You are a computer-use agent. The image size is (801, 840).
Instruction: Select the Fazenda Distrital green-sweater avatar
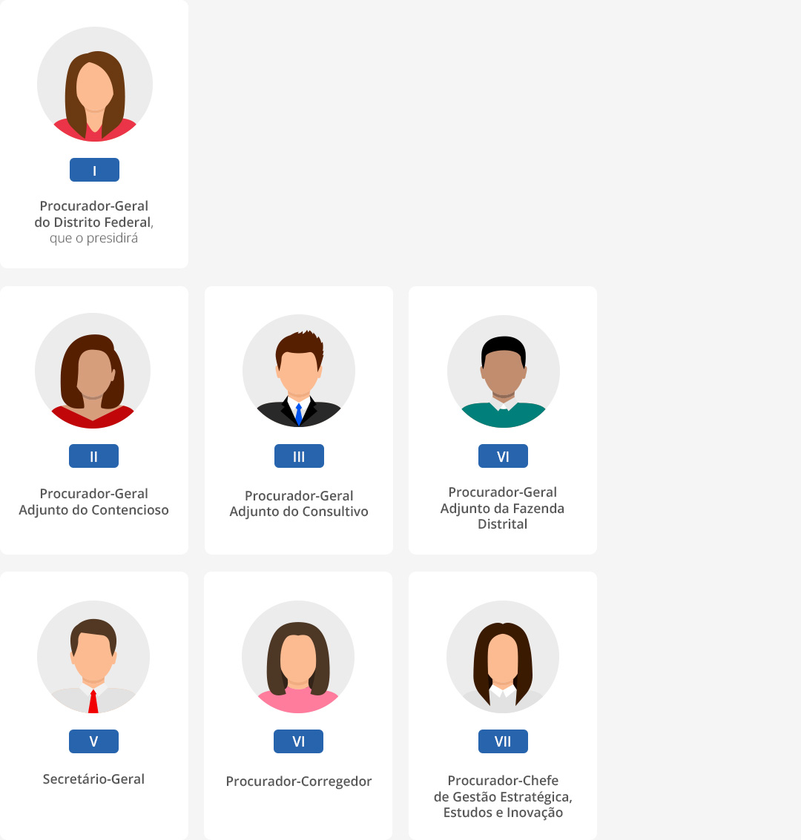point(504,371)
